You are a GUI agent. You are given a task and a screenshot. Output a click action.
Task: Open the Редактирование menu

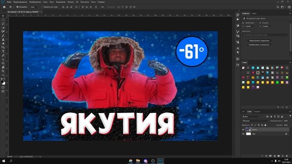point(20,2)
